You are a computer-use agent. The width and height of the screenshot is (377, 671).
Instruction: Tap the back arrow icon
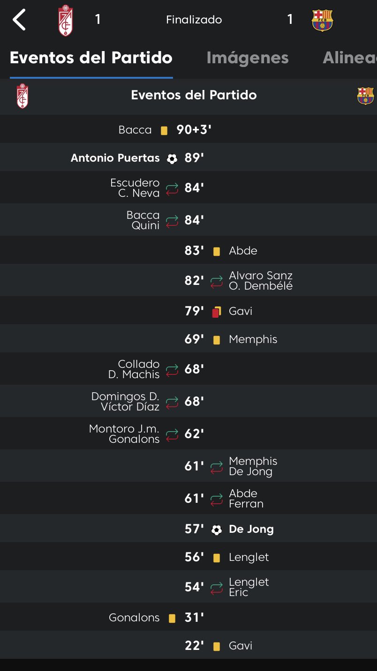19,20
